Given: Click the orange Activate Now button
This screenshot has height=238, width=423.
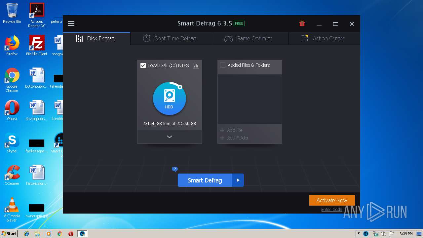Looking at the screenshot, I should coord(332,200).
